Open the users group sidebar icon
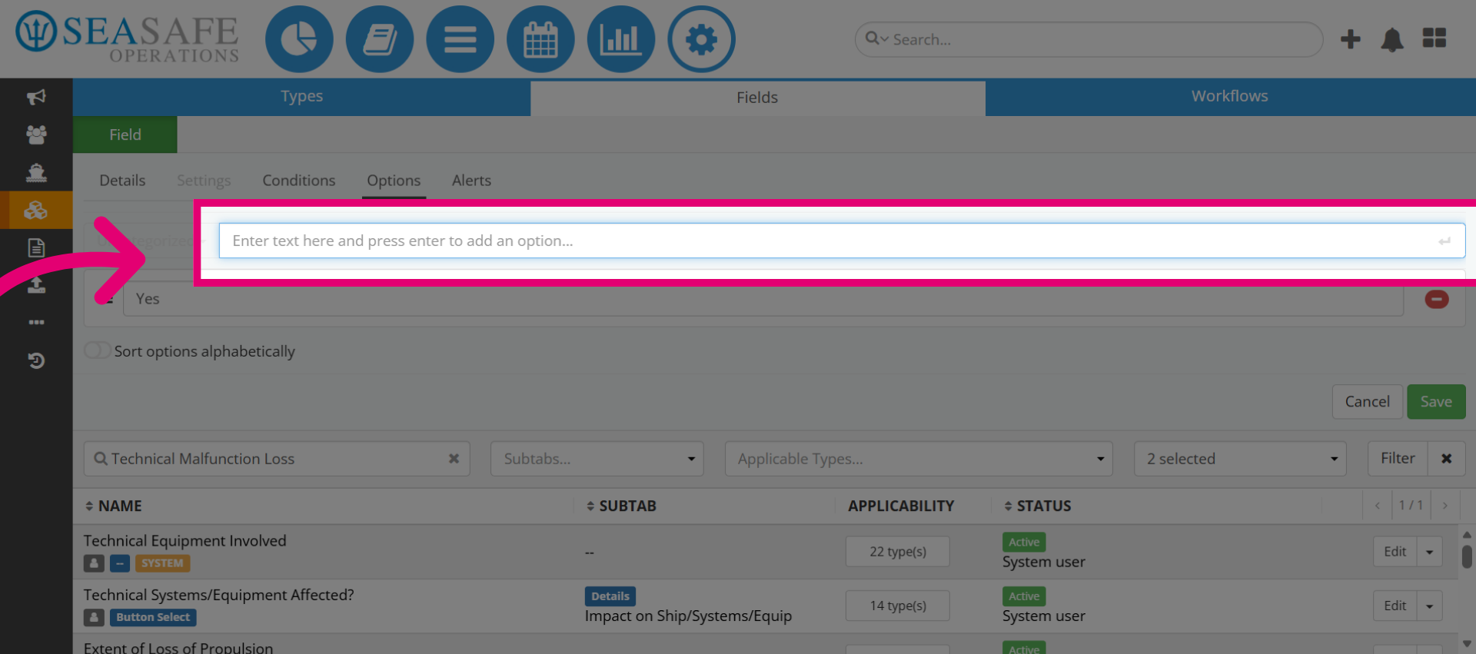 36,134
